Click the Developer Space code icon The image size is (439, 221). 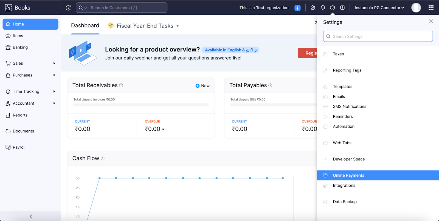pos(325,159)
